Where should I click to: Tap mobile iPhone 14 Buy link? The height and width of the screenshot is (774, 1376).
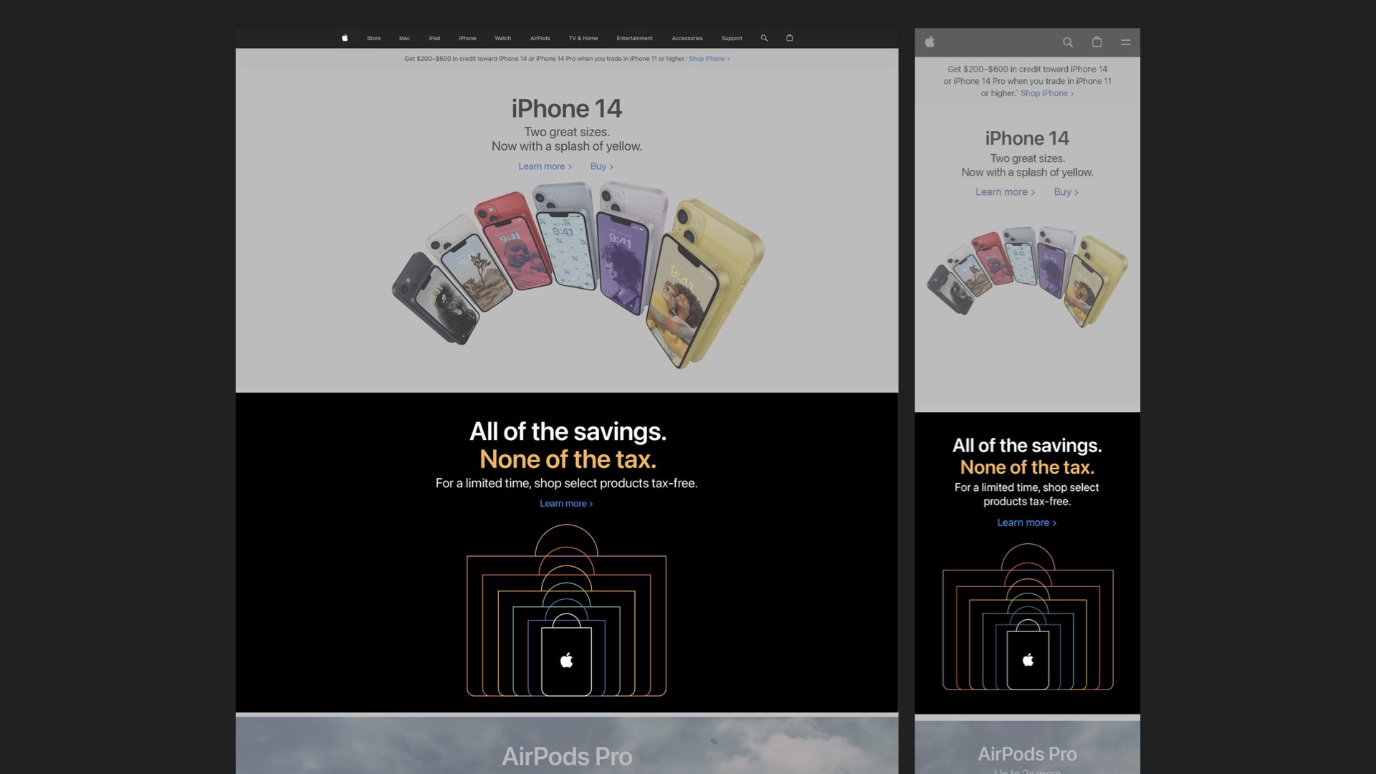pyautogui.click(x=1066, y=192)
